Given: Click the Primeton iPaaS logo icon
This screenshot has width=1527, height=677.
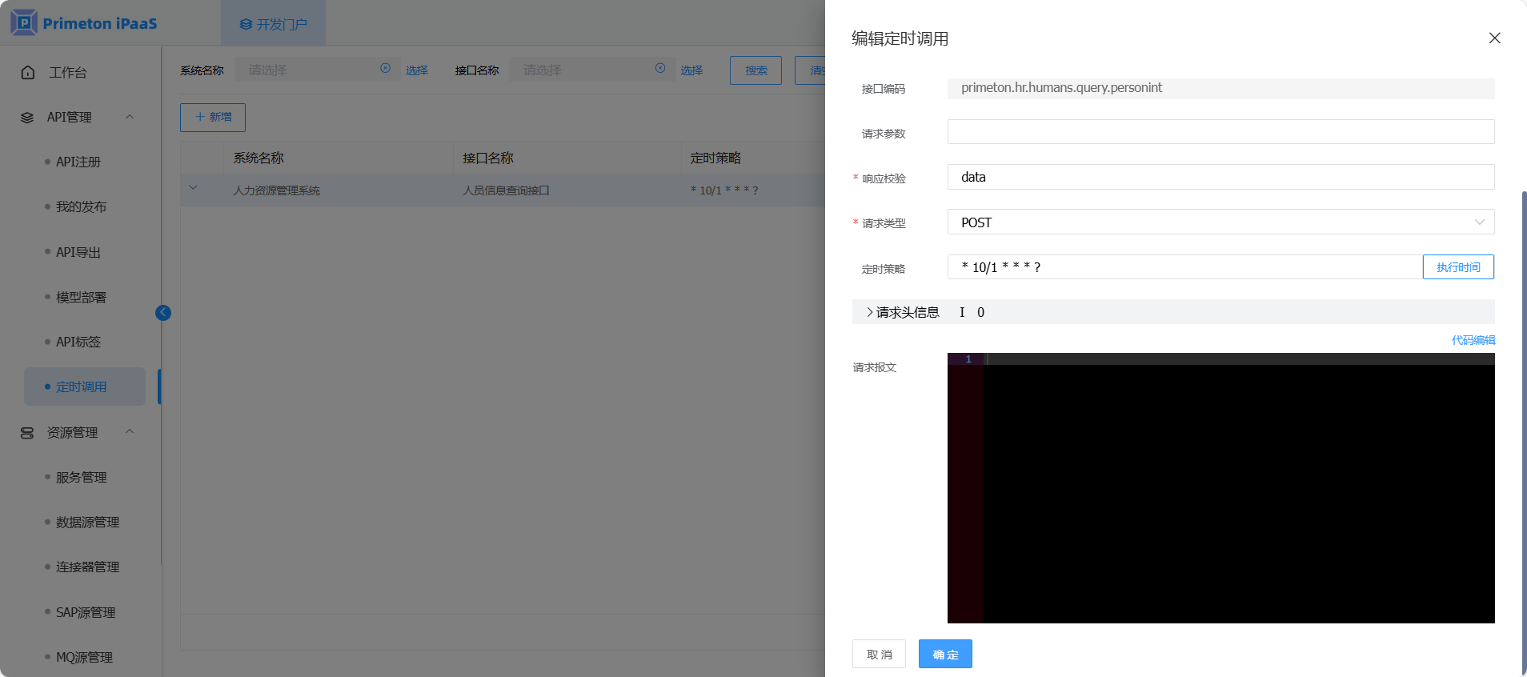Looking at the screenshot, I should point(24,22).
